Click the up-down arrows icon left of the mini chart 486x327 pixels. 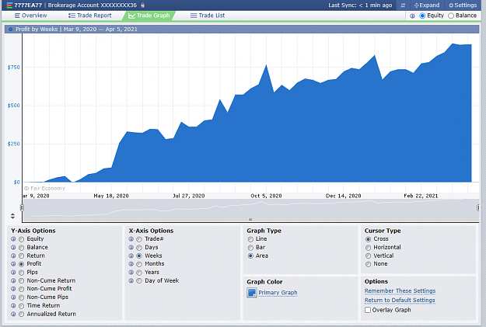coord(12,216)
